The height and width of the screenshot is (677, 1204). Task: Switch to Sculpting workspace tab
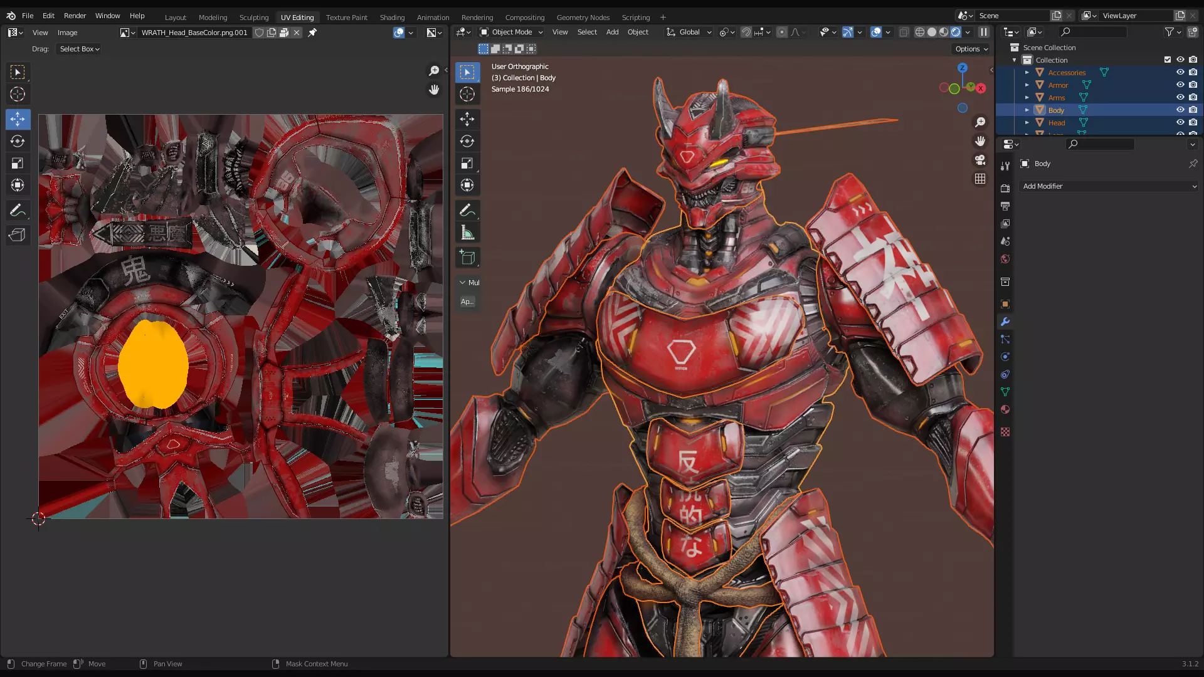254,18
